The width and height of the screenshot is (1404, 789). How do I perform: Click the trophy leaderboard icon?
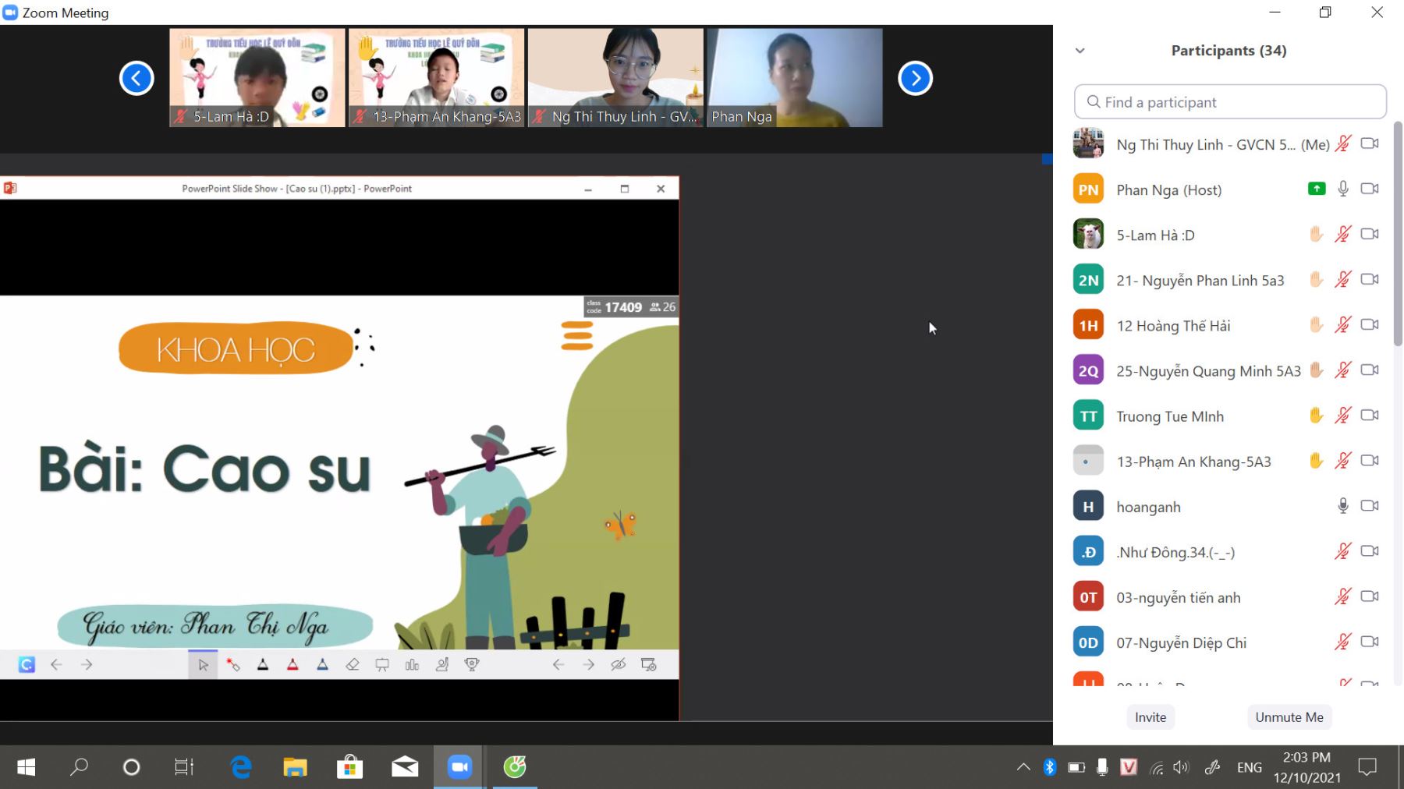click(x=472, y=665)
